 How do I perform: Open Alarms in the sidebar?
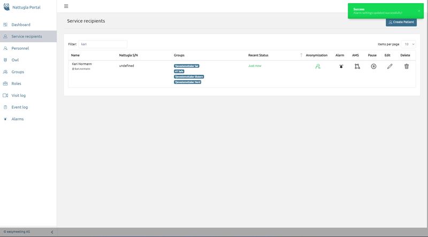(18, 119)
